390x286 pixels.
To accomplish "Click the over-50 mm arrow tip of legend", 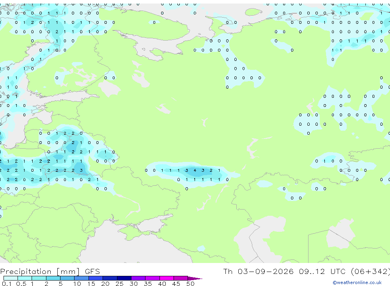I will click(x=195, y=278).
